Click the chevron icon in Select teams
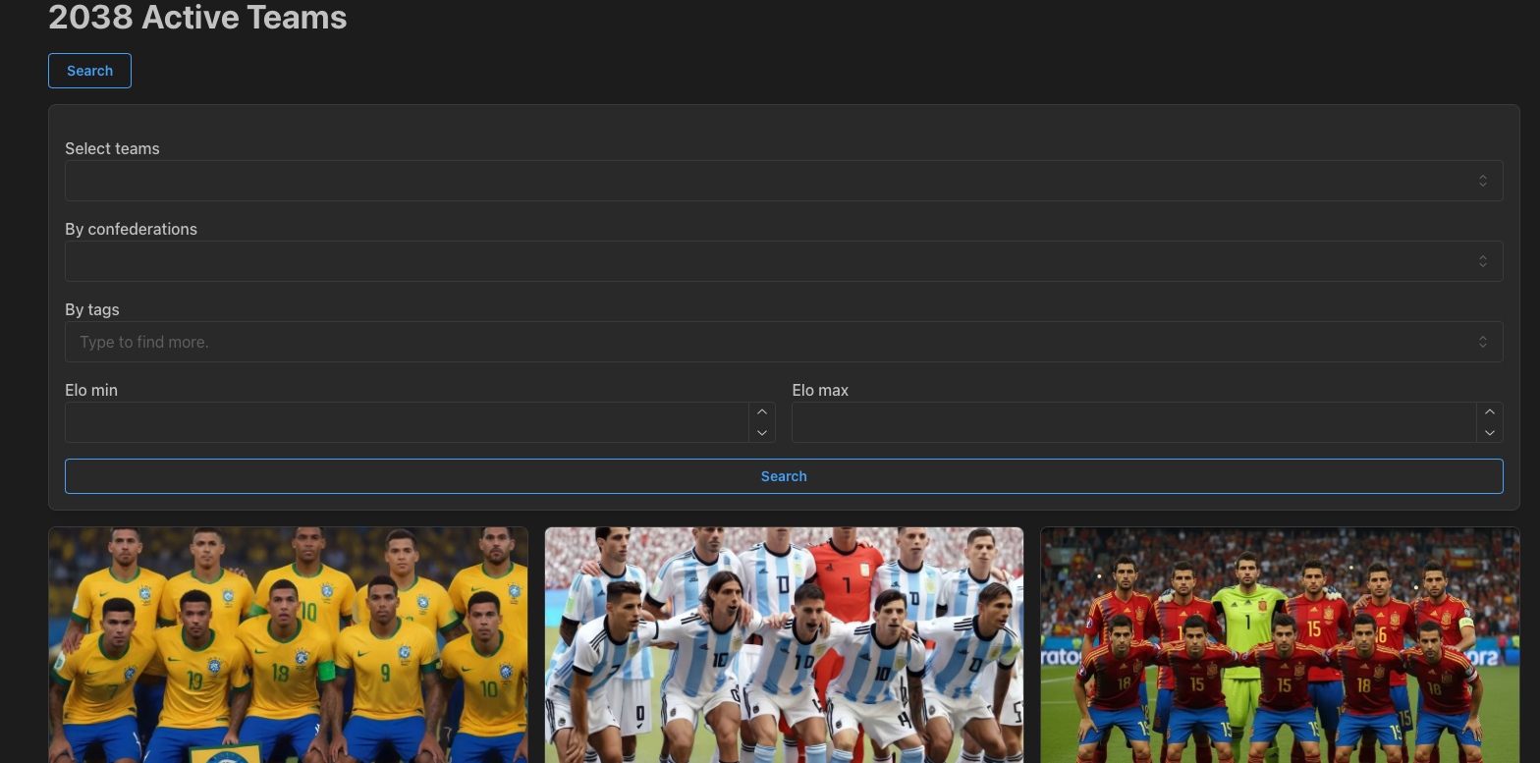Screen dimensions: 1540x763 [1483, 181]
